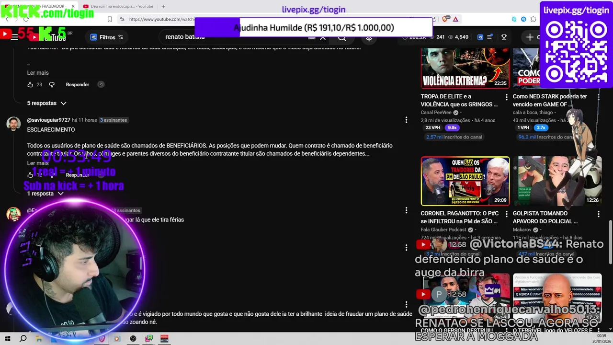Open 'TROPA DE ELITE e a VIOLÊNCIA' video title
This screenshot has width=613, height=345.
(459, 100)
